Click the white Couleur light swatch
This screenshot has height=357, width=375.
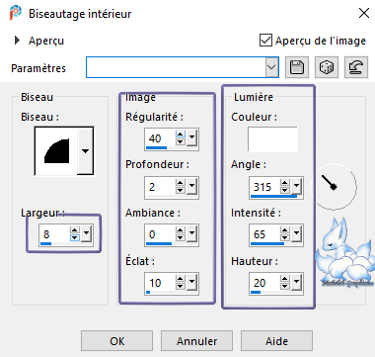(x=272, y=139)
